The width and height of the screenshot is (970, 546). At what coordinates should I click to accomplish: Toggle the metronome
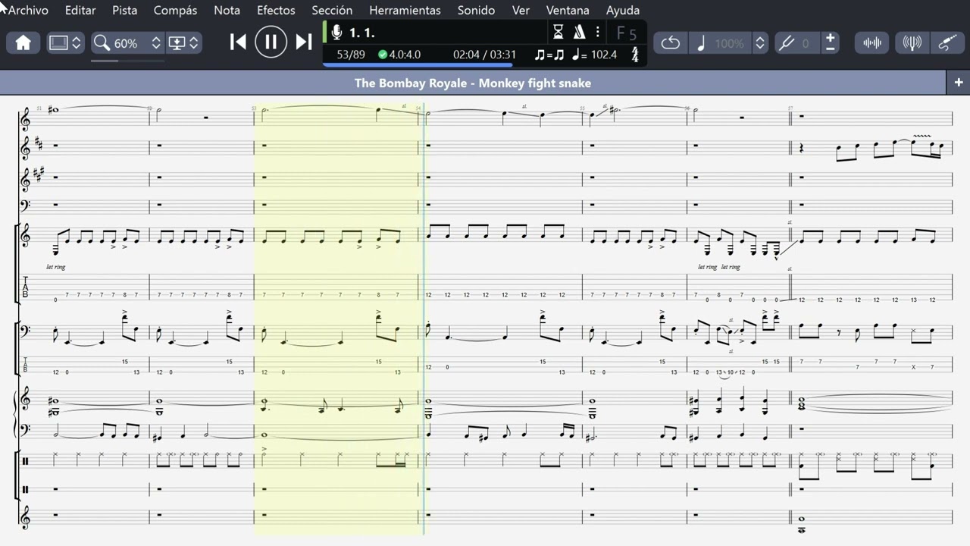point(579,32)
